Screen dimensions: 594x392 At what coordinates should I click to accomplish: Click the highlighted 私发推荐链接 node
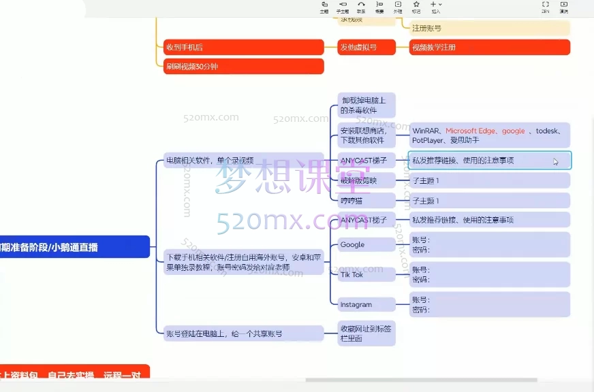click(x=489, y=160)
